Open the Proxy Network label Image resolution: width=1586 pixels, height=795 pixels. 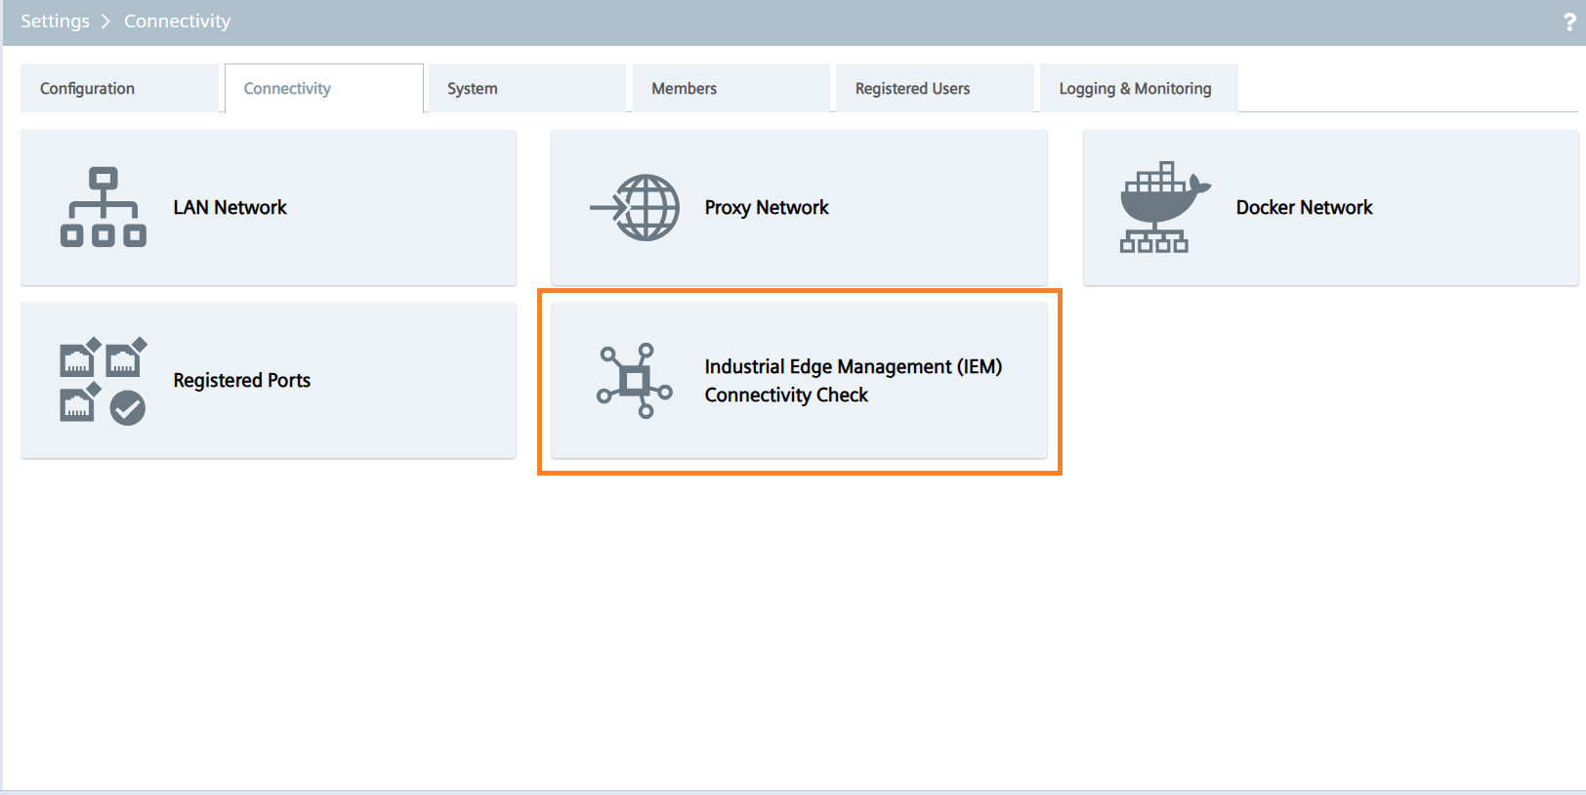767,207
